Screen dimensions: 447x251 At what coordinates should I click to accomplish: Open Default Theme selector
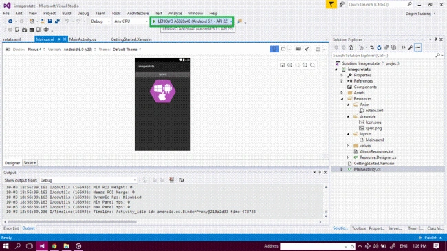pyautogui.click(x=127, y=50)
